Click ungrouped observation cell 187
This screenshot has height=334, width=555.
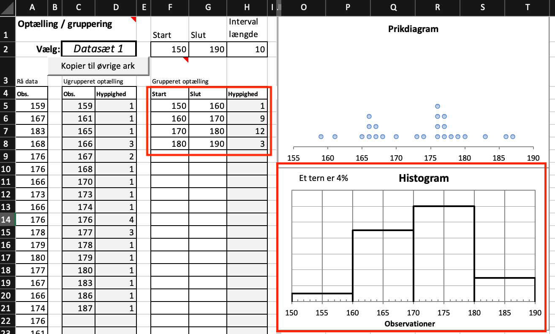(79, 308)
